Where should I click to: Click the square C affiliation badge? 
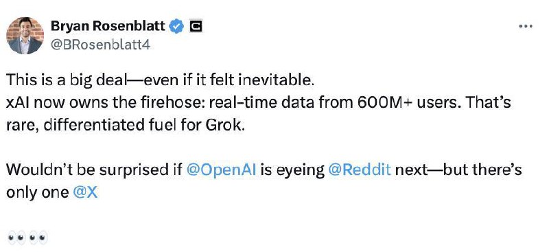(x=196, y=27)
